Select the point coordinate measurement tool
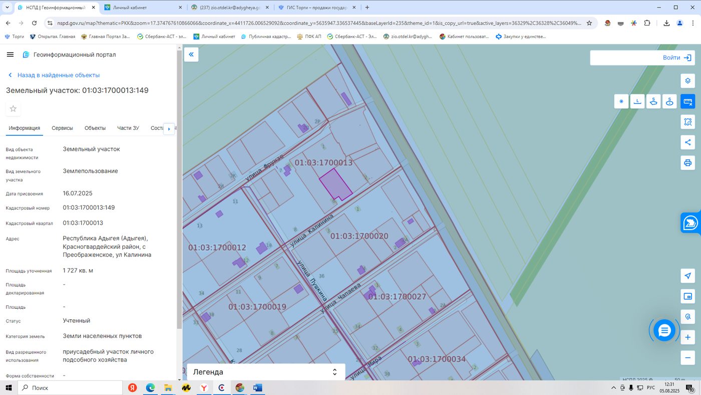The width and height of the screenshot is (701, 395). coord(621,101)
